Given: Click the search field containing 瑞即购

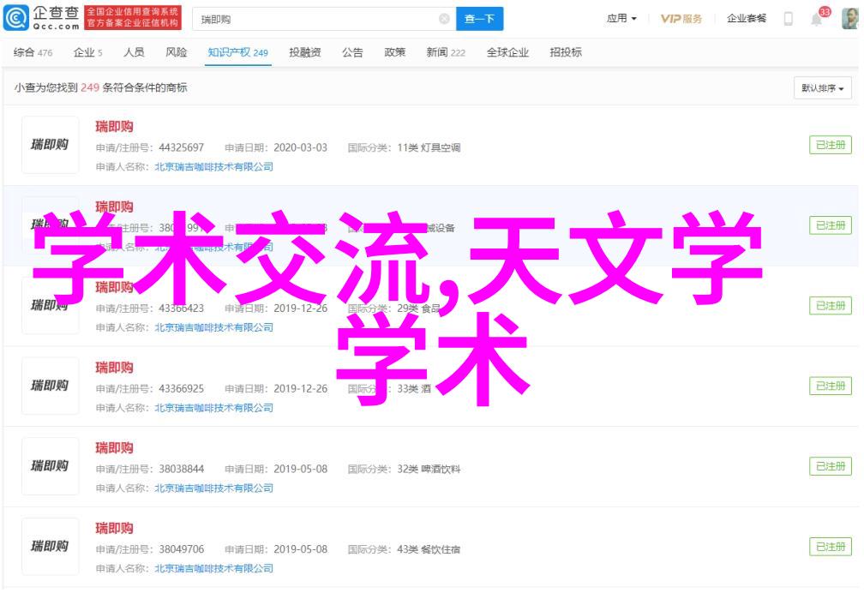Looking at the screenshot, I should [x=324, y=20].
